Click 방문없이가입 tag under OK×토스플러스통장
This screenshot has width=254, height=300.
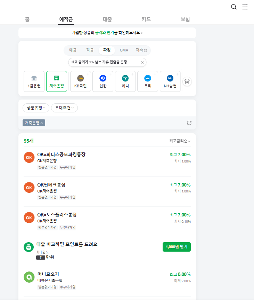pos(48,227)
